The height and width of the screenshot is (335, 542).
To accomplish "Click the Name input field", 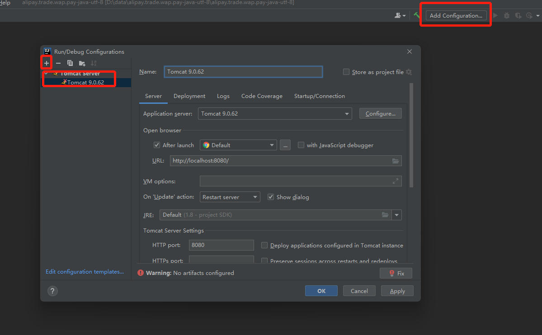I will point(243,72).
